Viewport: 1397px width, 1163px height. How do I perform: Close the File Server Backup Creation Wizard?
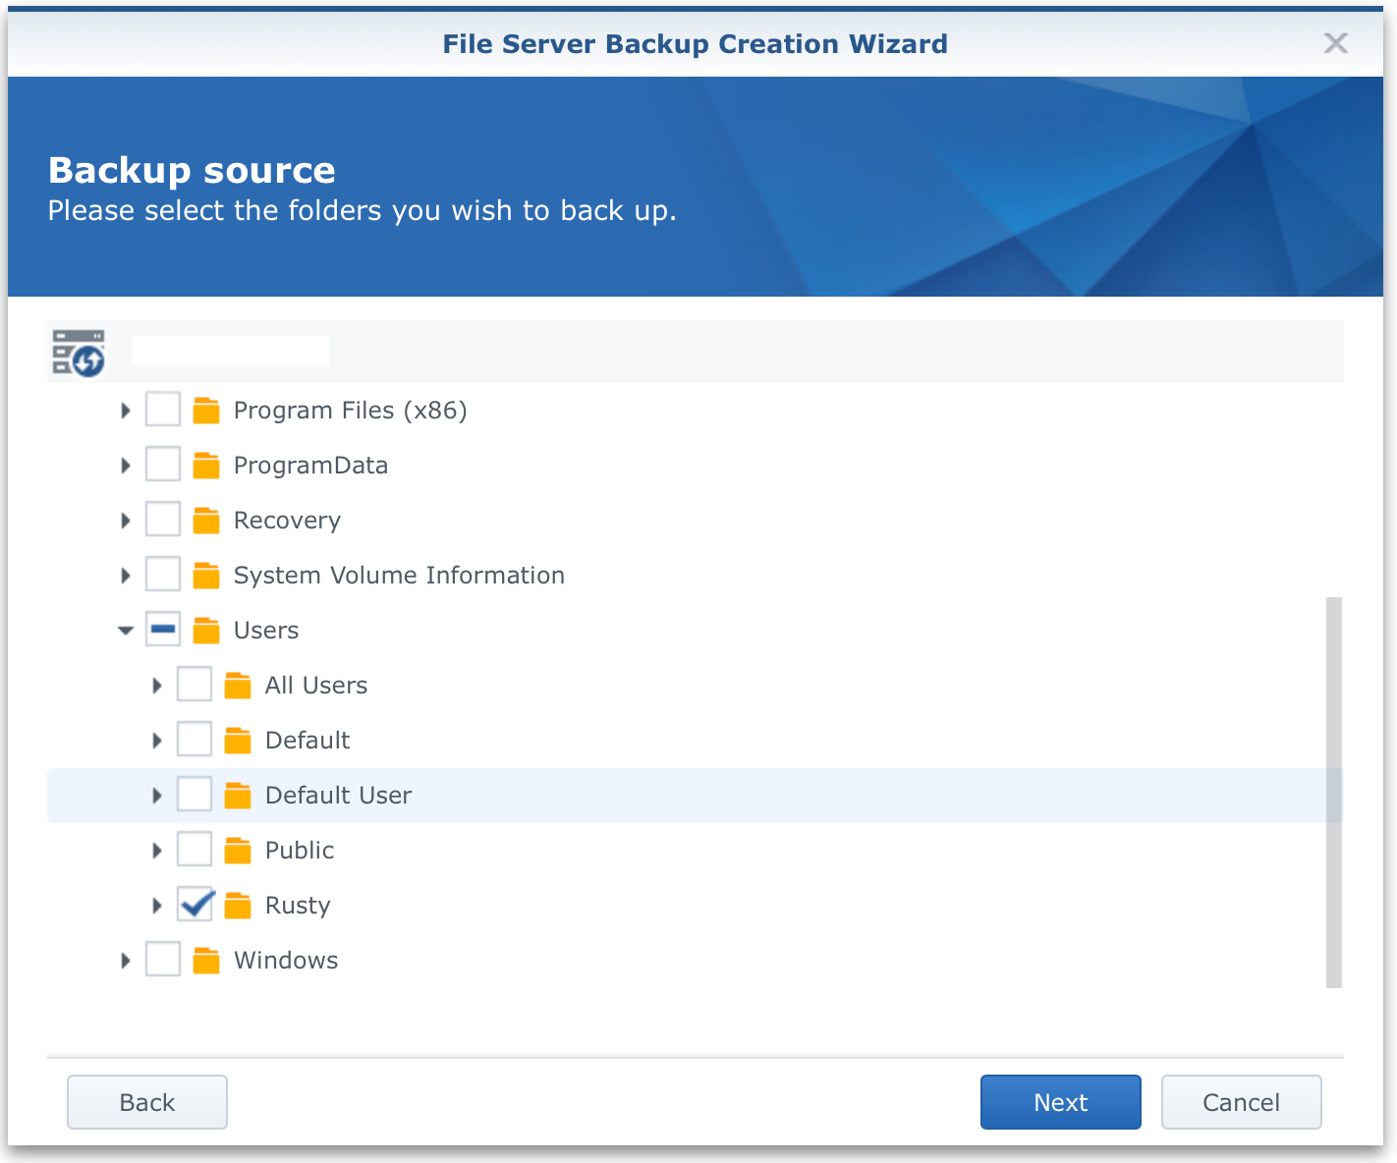[x=1335, y=43]
